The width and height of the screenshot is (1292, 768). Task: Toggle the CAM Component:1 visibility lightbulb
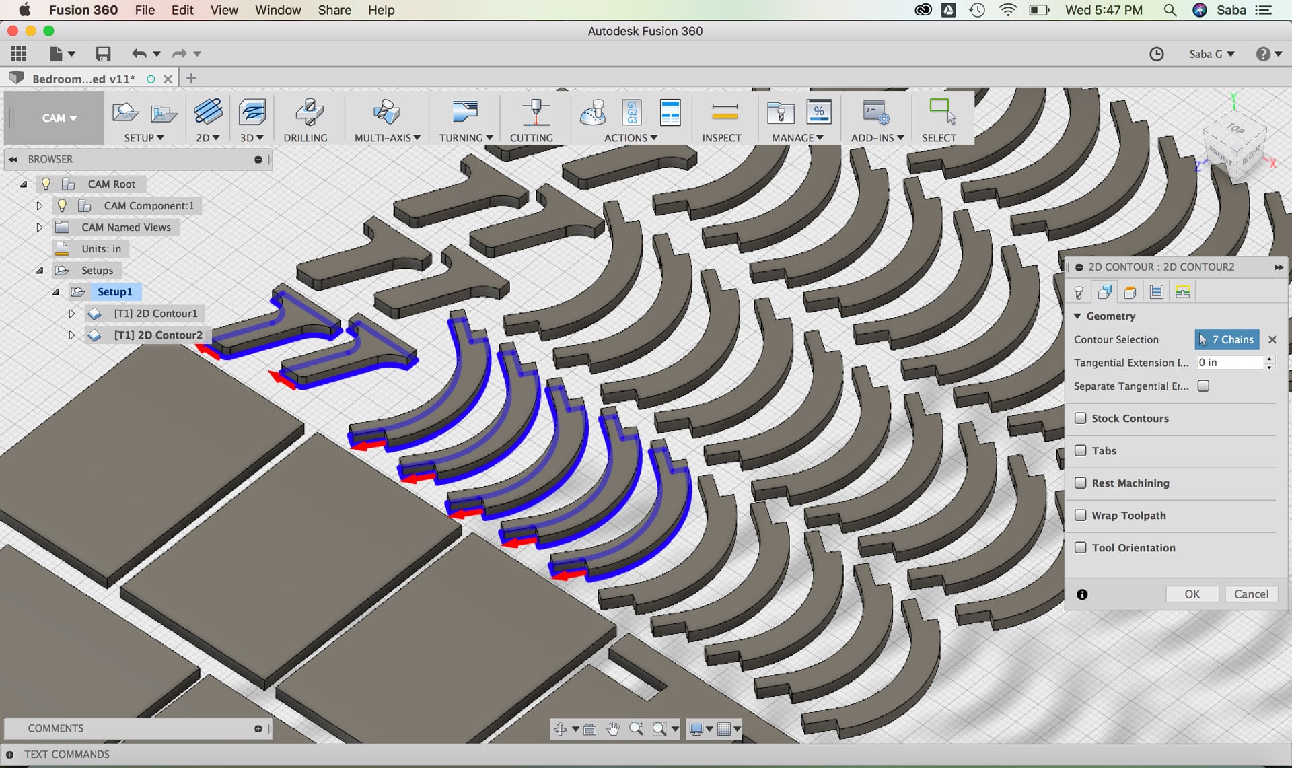pos(63,205)
